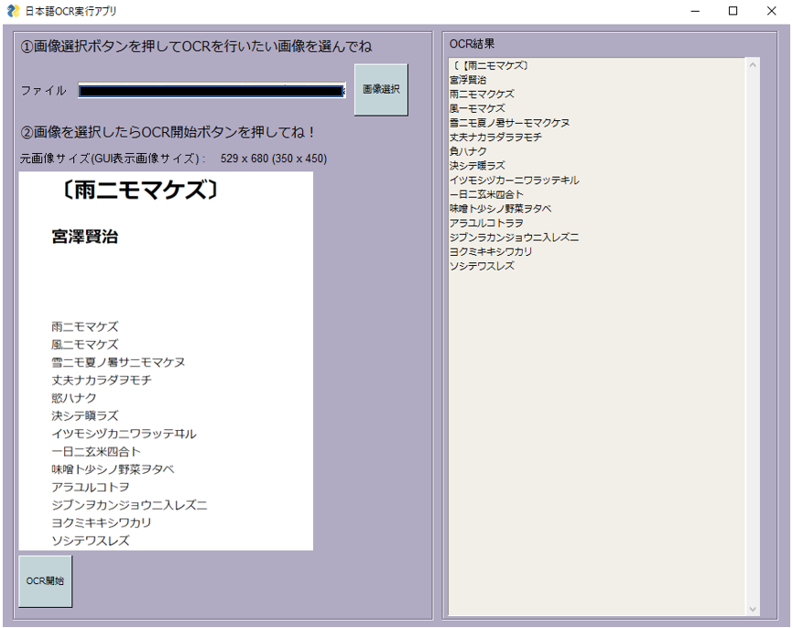The image size is (793, 628).
Task: Click the OCR result line 味噌ト少シノ野菜ヲタベ
Action: point(501,209)
